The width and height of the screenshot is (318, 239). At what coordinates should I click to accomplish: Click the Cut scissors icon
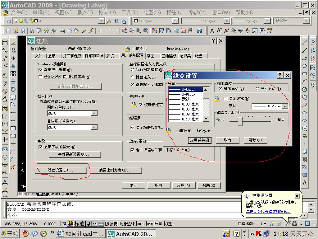pos(62,31)
